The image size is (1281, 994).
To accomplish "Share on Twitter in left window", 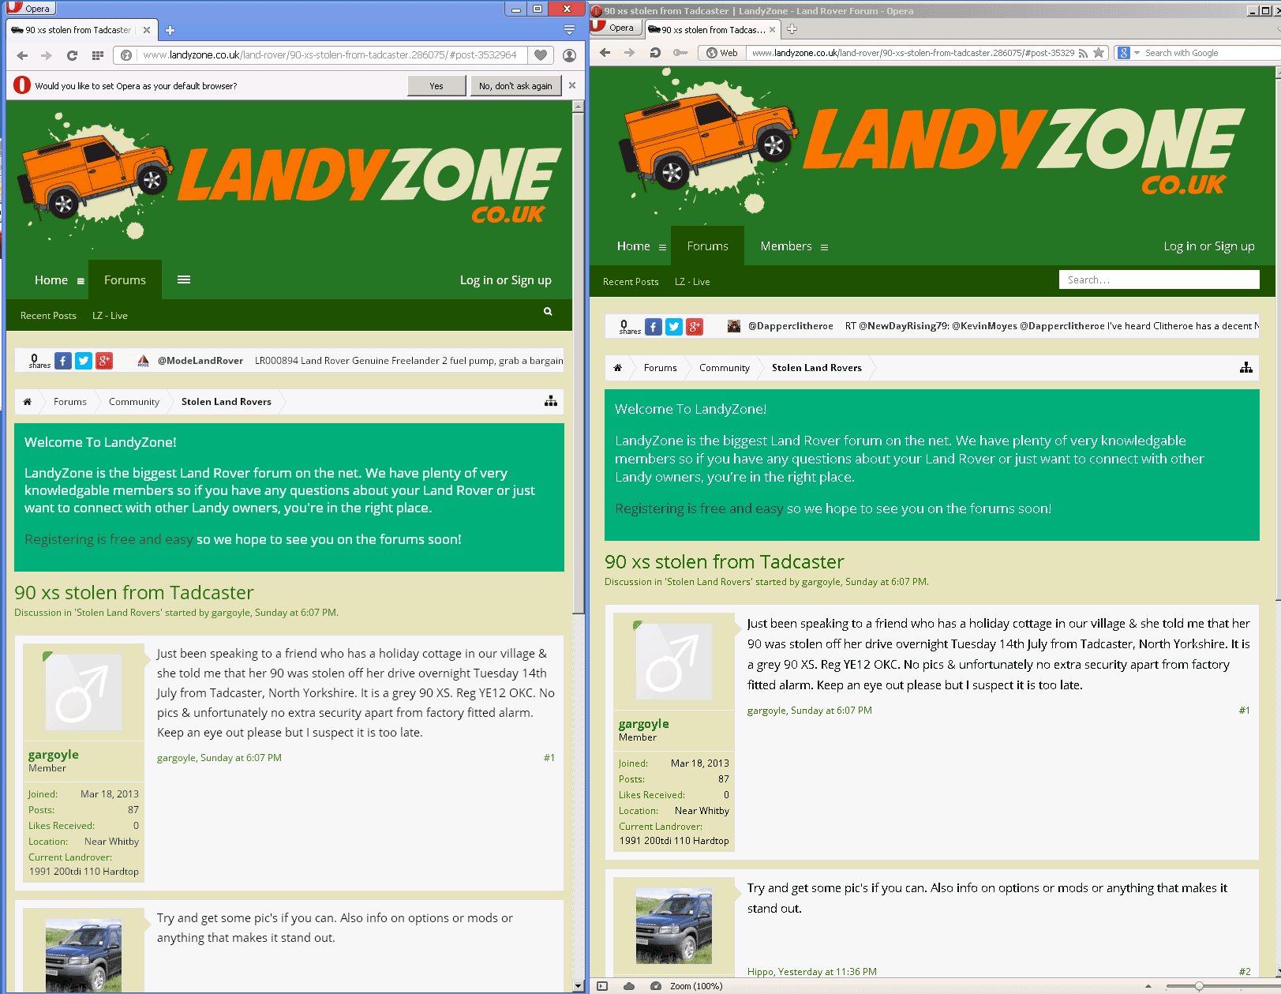I will (84, 361).
